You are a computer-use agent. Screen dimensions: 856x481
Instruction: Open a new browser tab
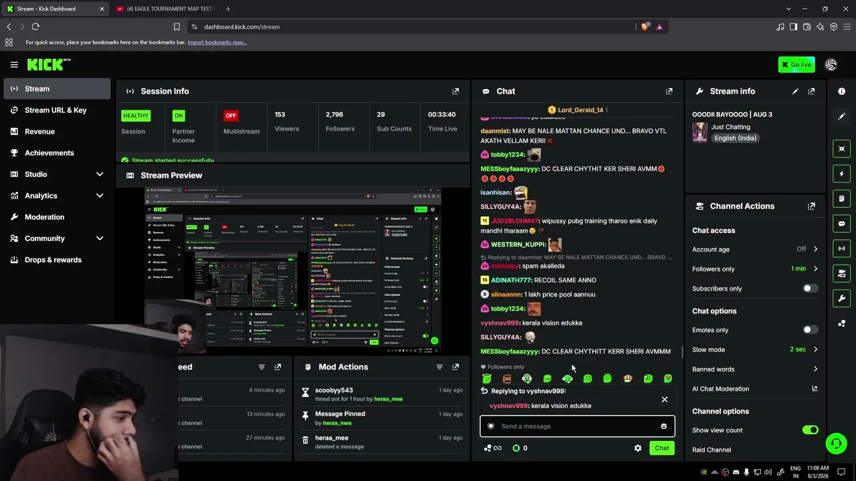(x=228, y=9)
